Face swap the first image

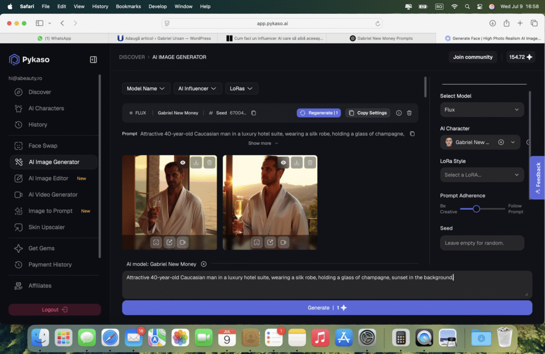[156, 242]
